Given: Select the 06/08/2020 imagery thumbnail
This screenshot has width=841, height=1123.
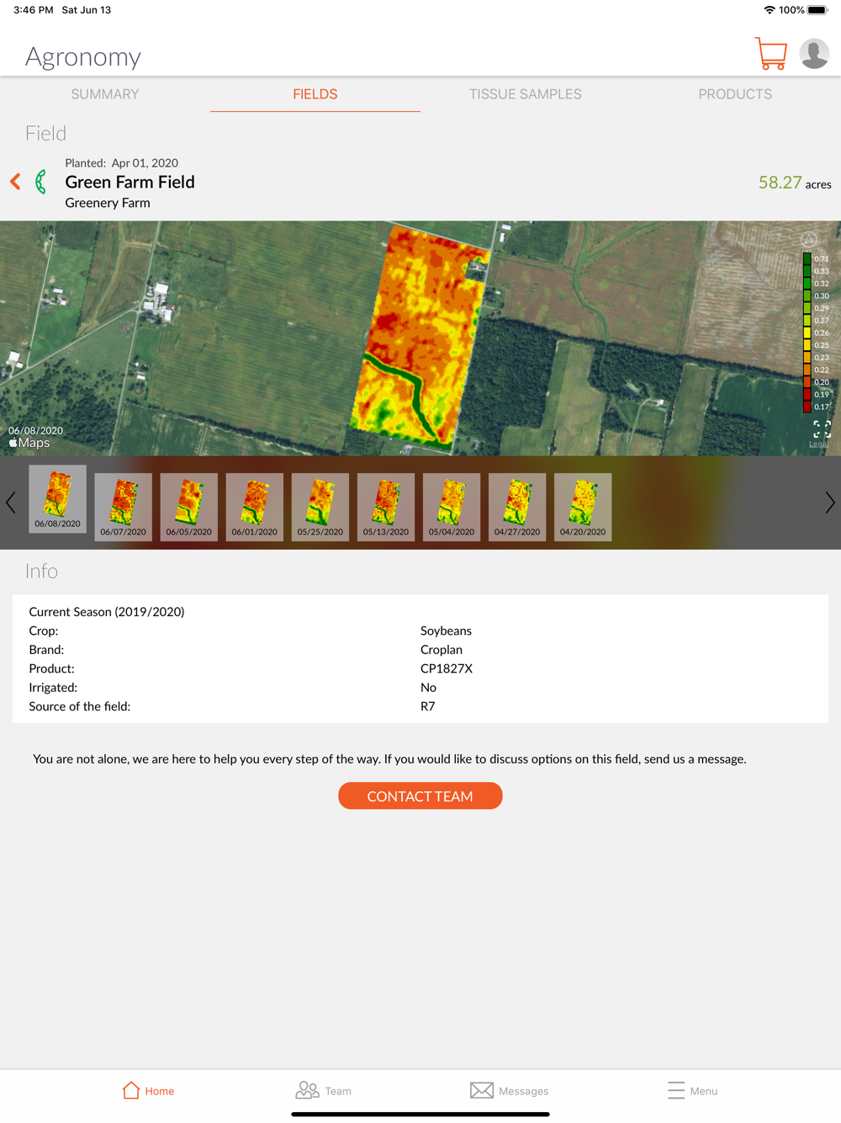Looking at the screenshot, I should [58, 498].
